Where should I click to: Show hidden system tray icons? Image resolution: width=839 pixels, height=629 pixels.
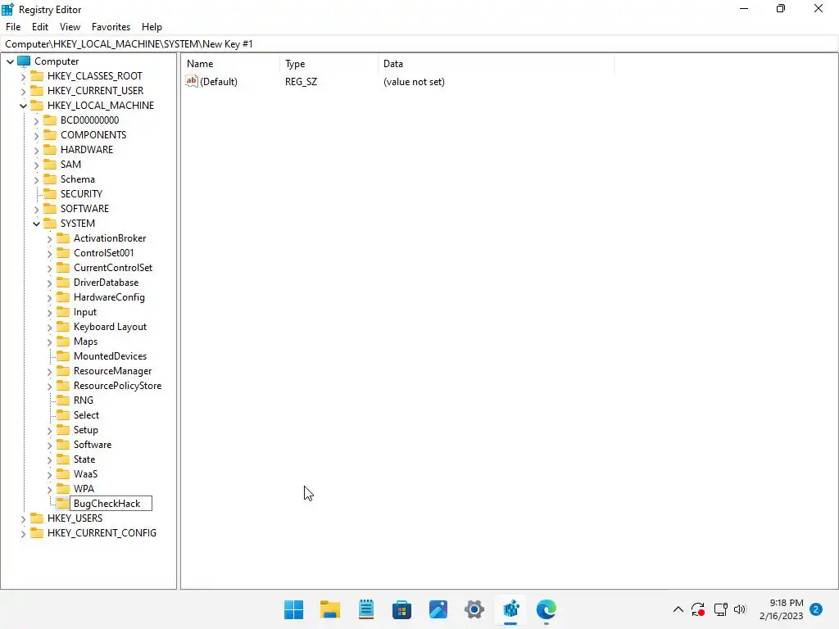[x=678, y=609]
